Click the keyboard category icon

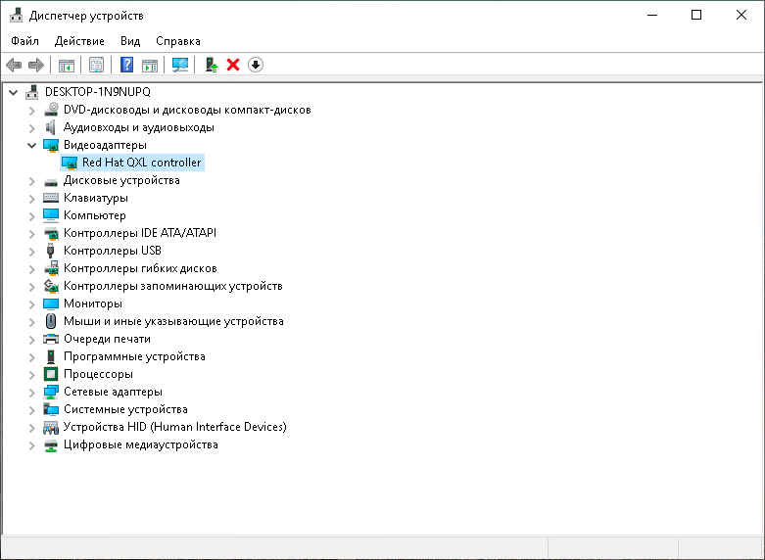(x=51, y=198)
